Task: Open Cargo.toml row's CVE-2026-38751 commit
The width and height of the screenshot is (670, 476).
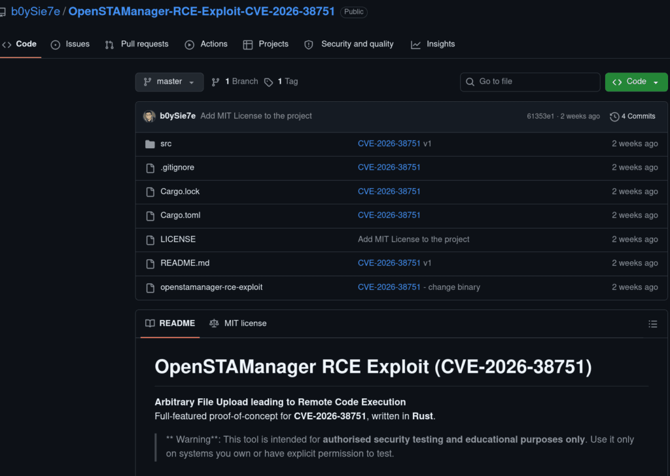Action: [389, 215]
